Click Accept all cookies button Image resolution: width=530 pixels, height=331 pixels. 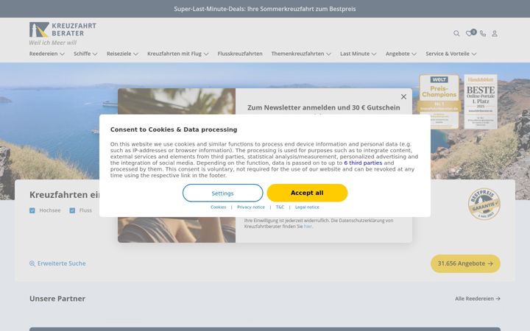tap(307, 193)
